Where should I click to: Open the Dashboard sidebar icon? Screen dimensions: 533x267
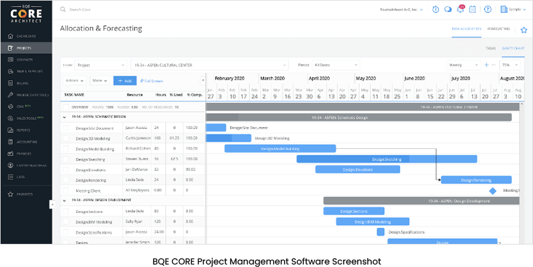[10, 36]
